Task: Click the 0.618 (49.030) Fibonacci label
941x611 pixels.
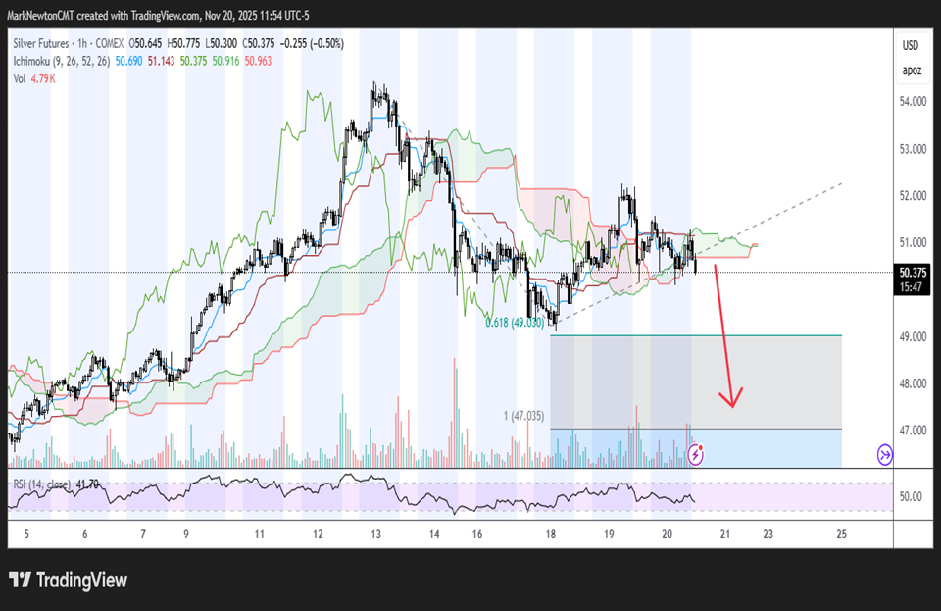Action: click(x=516, y=322)
